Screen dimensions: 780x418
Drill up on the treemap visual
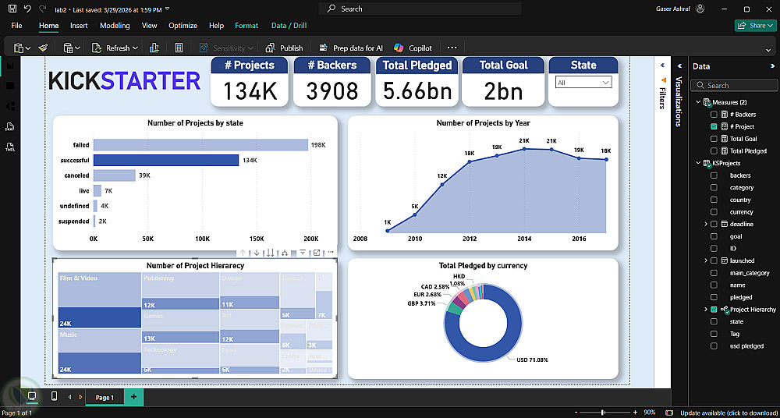[x=243, y=253]
